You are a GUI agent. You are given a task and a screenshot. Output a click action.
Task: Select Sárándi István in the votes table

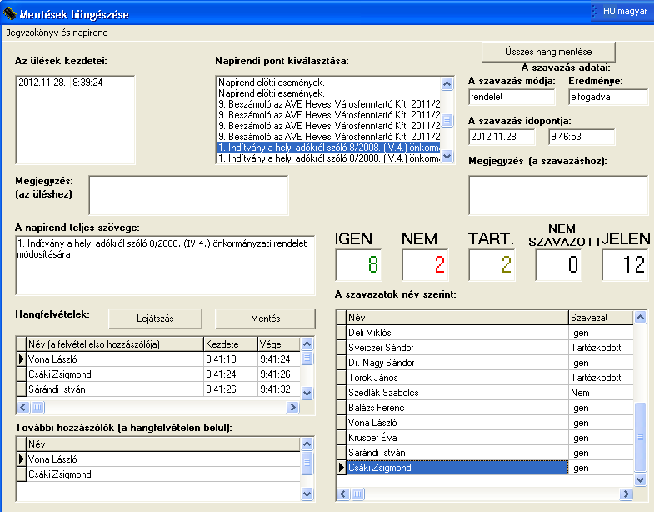(x=485, y=453)
